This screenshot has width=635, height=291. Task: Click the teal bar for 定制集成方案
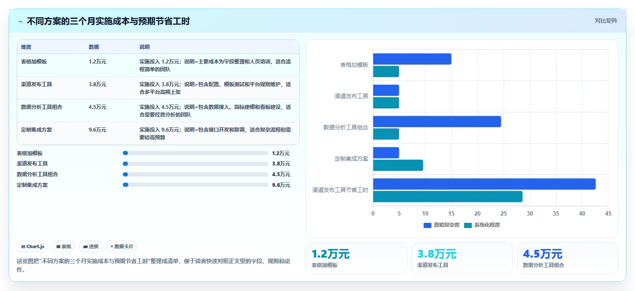[x=398, y=165]
